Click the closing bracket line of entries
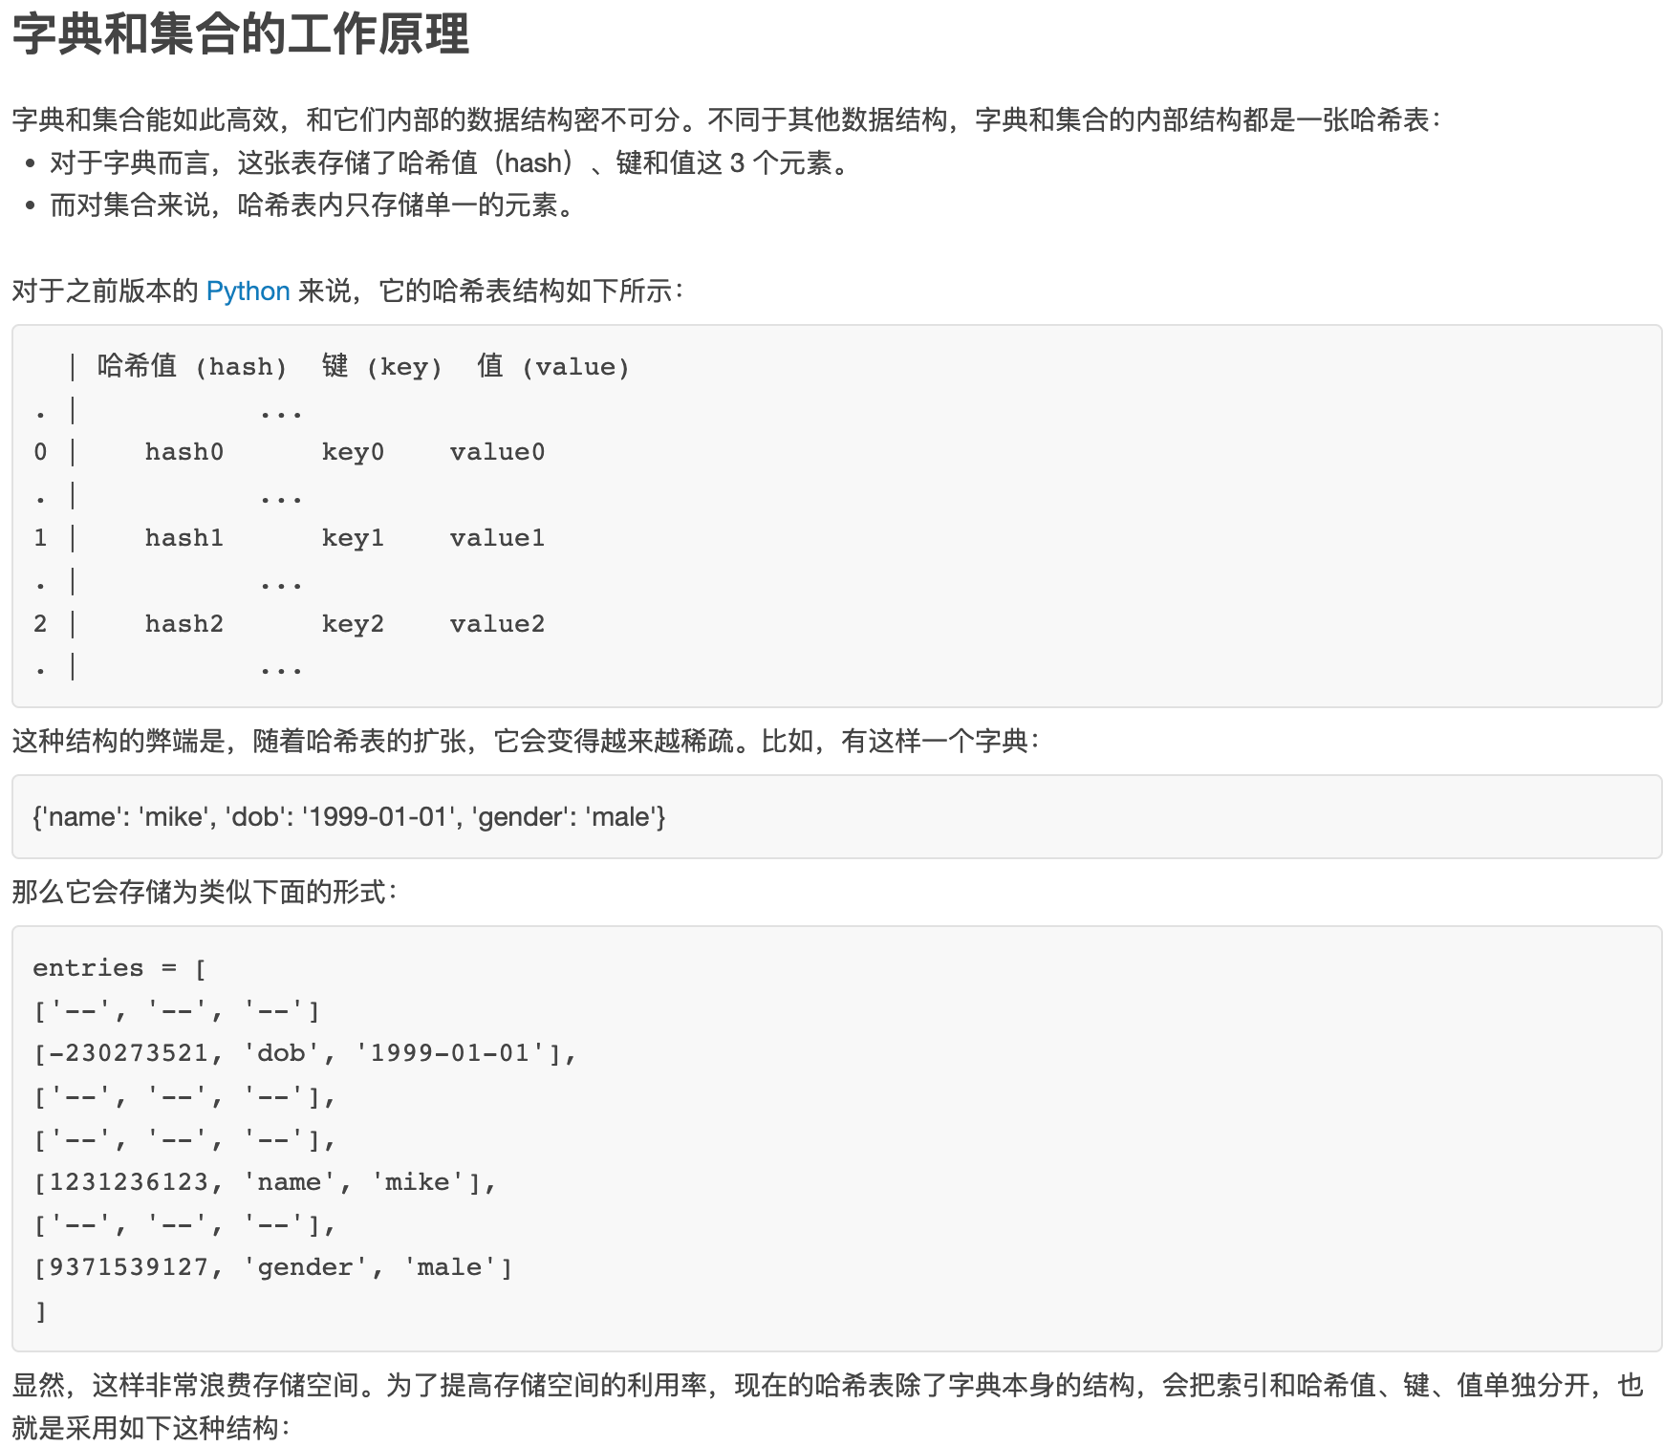 (x=40, y=1311)
